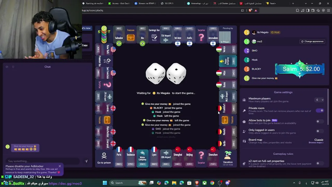Click the Go to prison corner tile
Viewport: 332px width, 187px height.
(104, 158)
